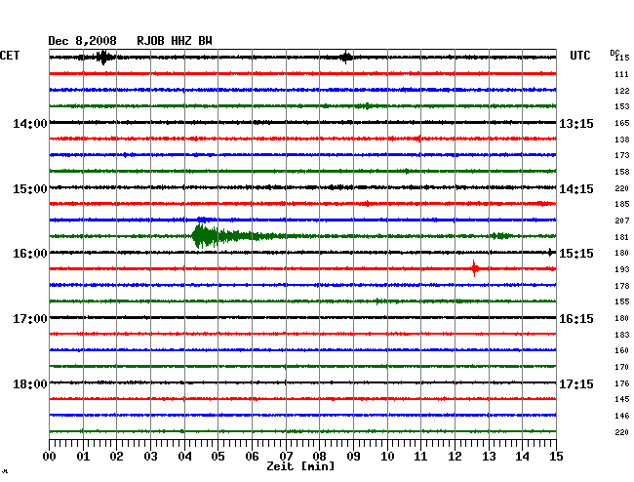Select minute 10 on the time axis
Viewport: 634px width, 482px height.
tap(387, 456)
